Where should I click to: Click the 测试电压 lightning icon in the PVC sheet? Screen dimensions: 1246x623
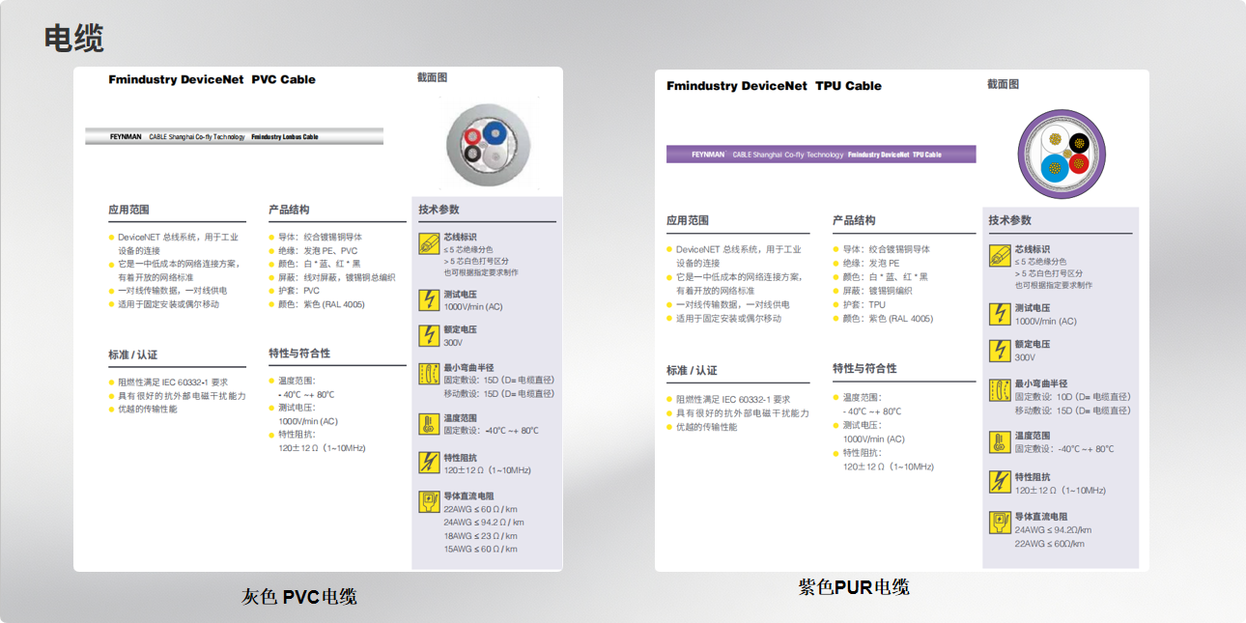point(429,300)
